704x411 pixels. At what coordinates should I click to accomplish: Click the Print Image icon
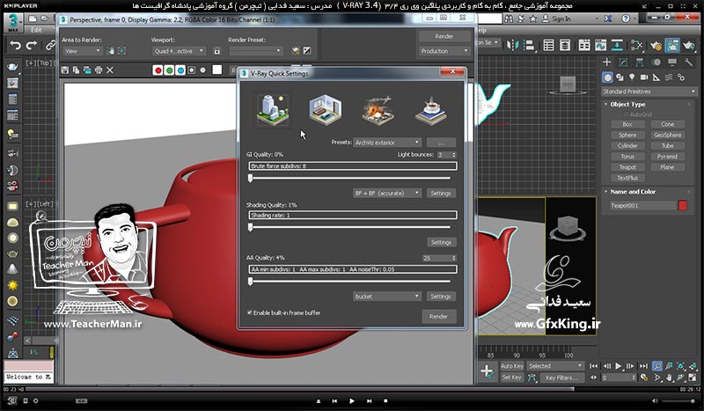[x=99, y=70]
